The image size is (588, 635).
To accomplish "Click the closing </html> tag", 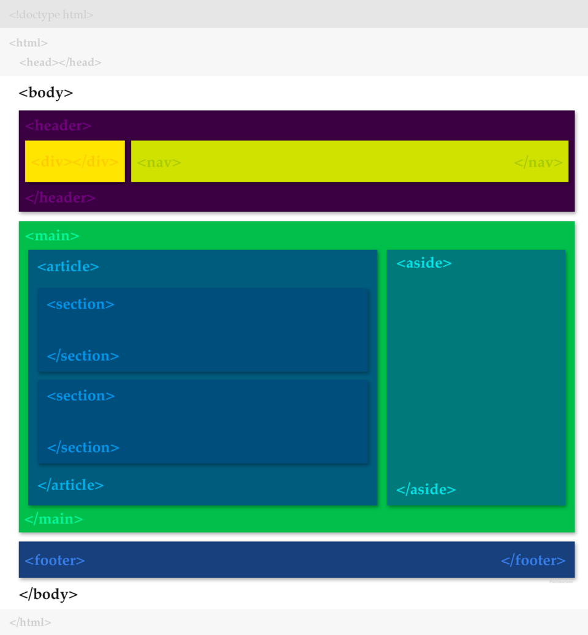I will (x=31, y=622).
